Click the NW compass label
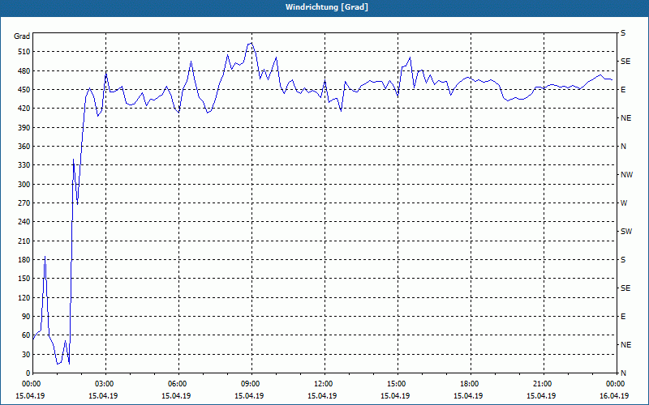This screenshot has width=649, height=405. point(626,175)
